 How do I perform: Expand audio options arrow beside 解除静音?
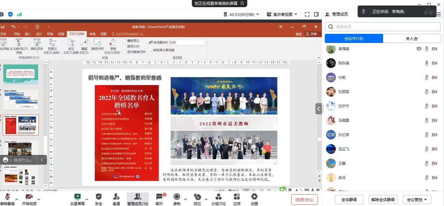click(17, 199)
